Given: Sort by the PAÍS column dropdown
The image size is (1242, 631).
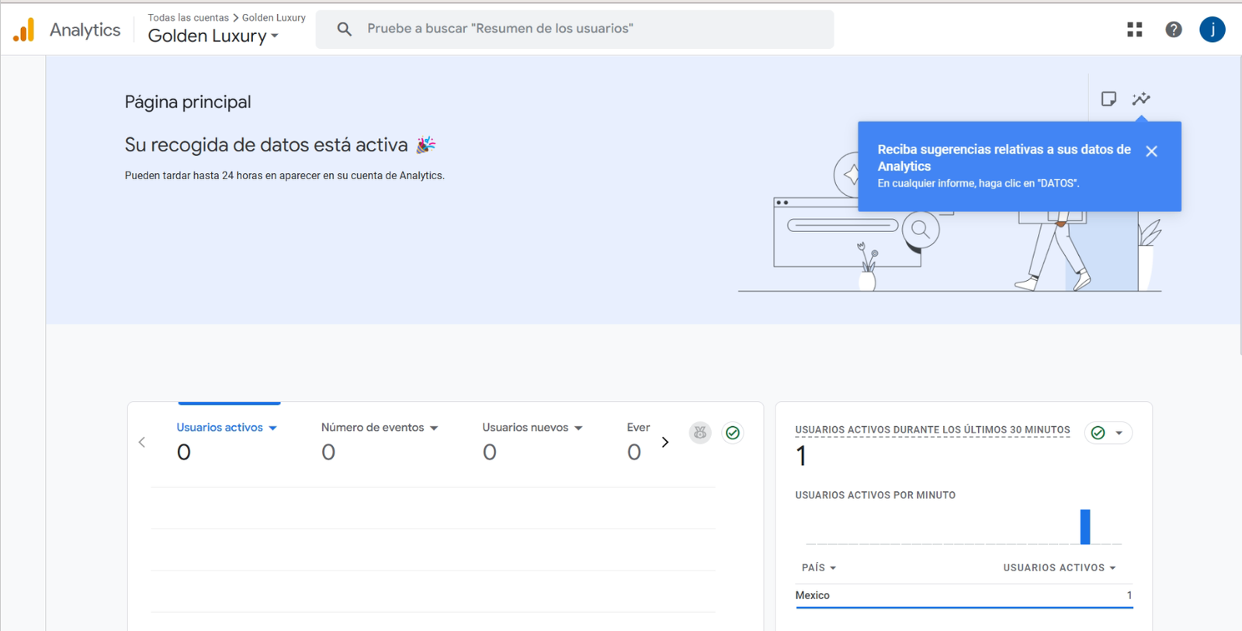Looking at the screenshot, I should pyautogui.click(x=819, y=567).
